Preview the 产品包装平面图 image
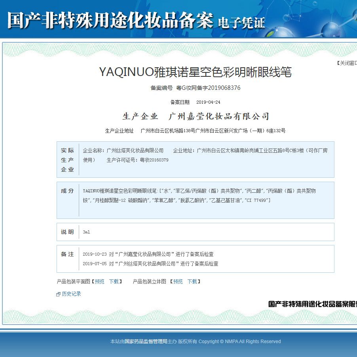 tap(99, 282)
